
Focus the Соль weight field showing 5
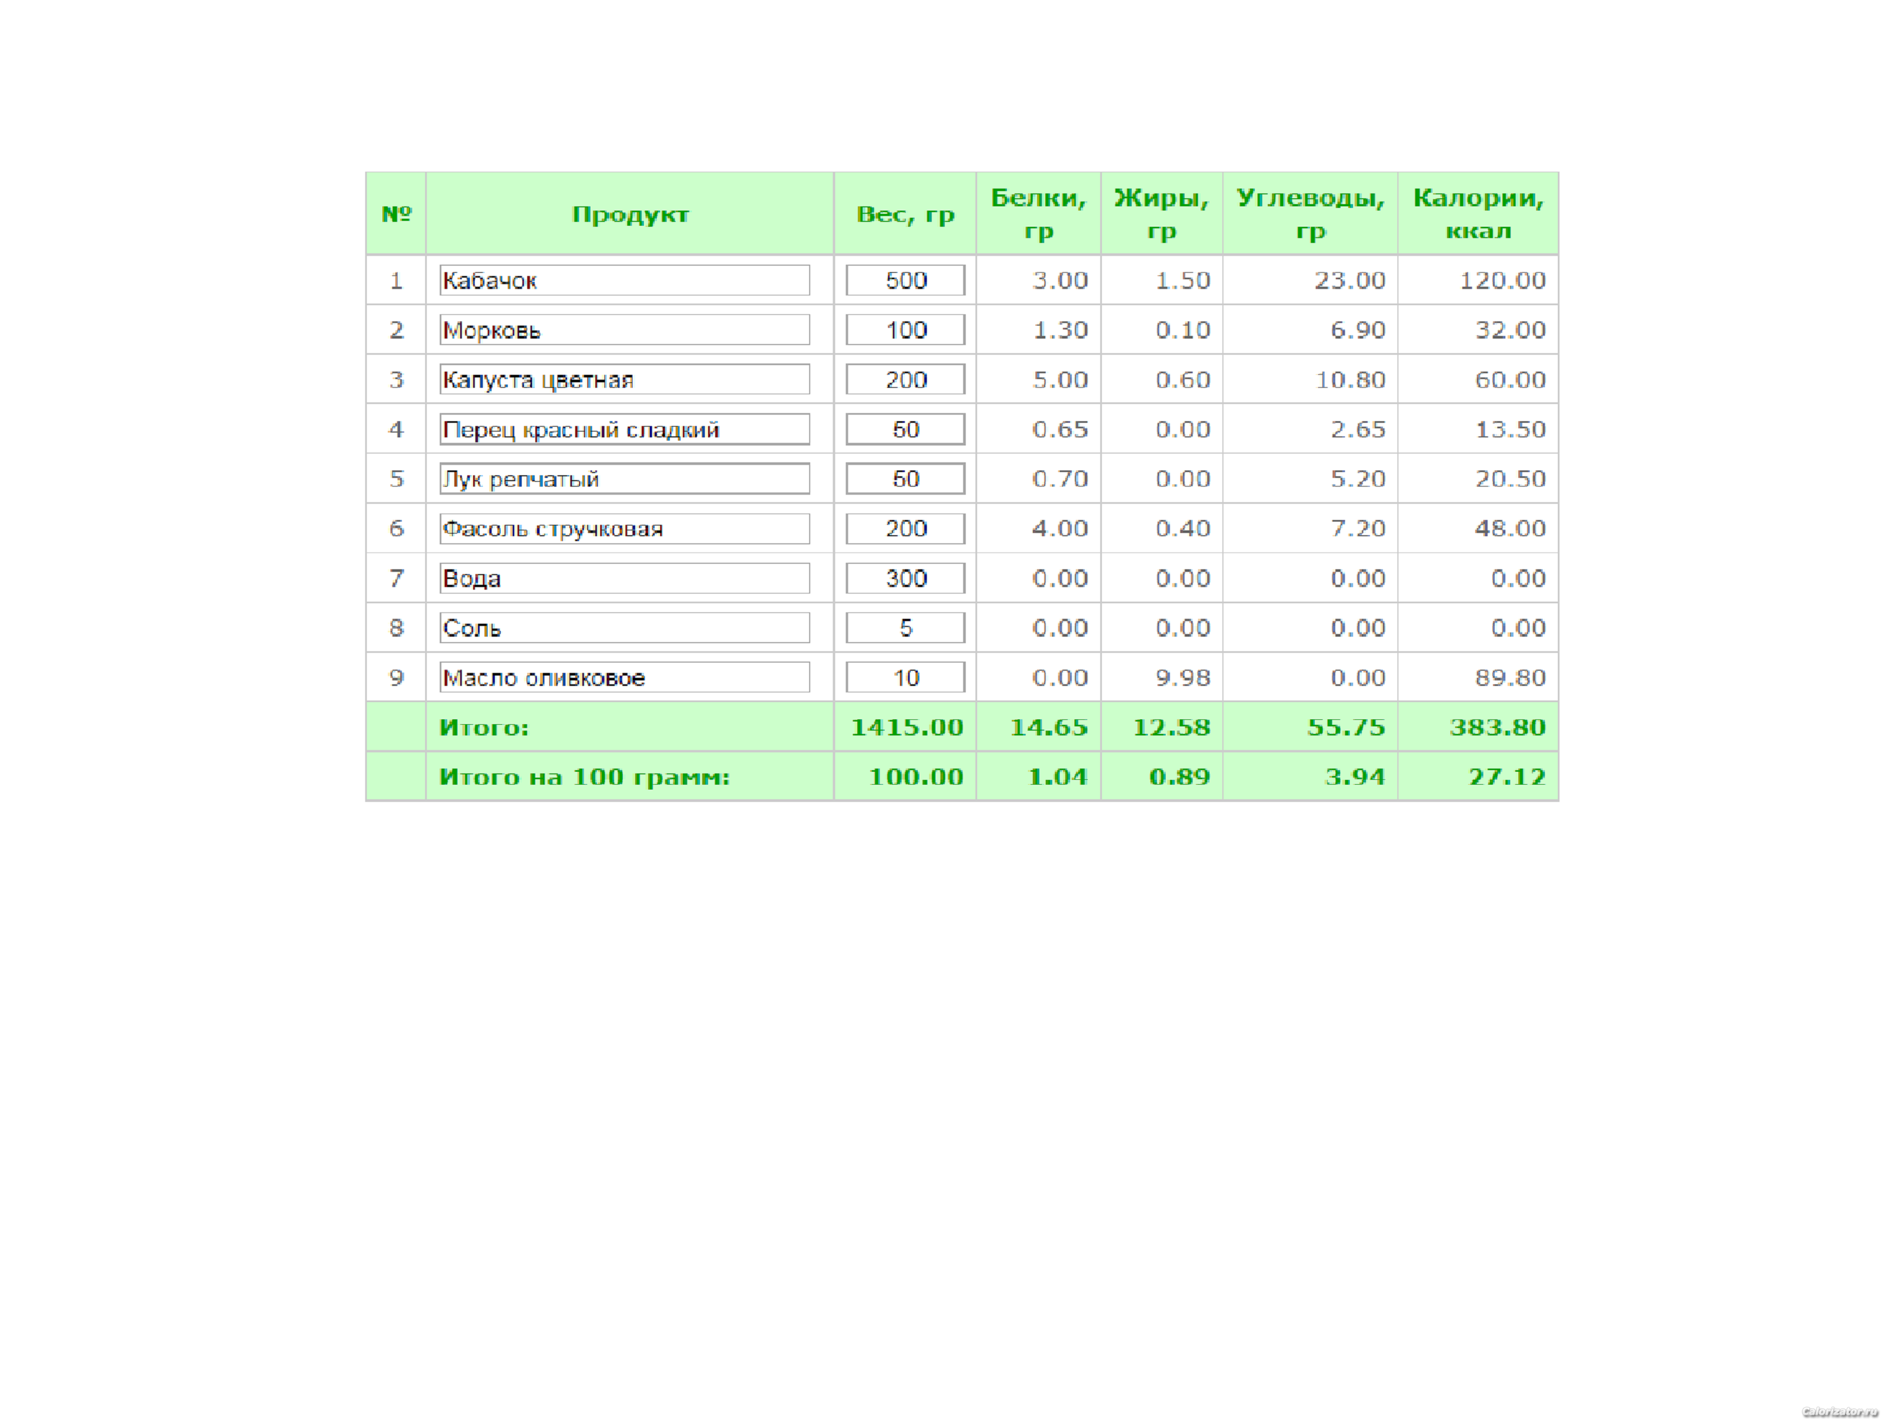click(x=906, y=628)
